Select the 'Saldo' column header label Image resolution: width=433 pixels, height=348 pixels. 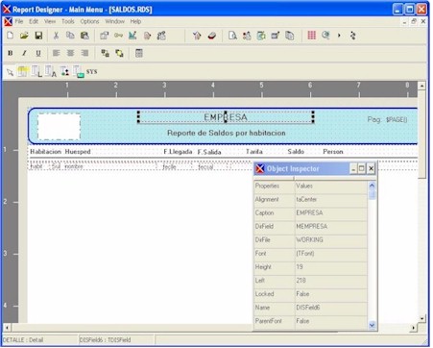[296, 152]
